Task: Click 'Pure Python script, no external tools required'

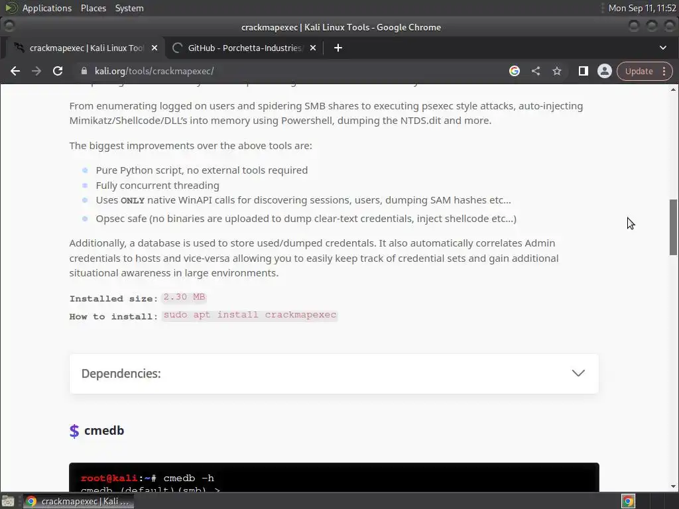Action: coord(202,170)
